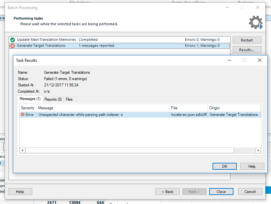
Task: Minimize the Batch Processing window
Action: click(x=227, y=7)
